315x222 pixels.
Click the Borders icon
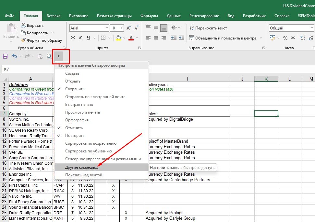(x=103, y=38)
